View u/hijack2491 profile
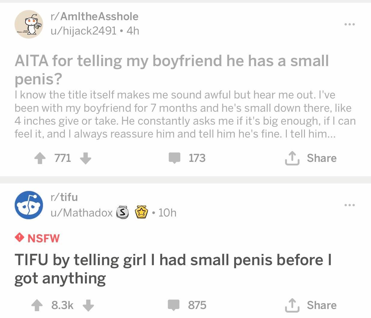 point(83,31)
